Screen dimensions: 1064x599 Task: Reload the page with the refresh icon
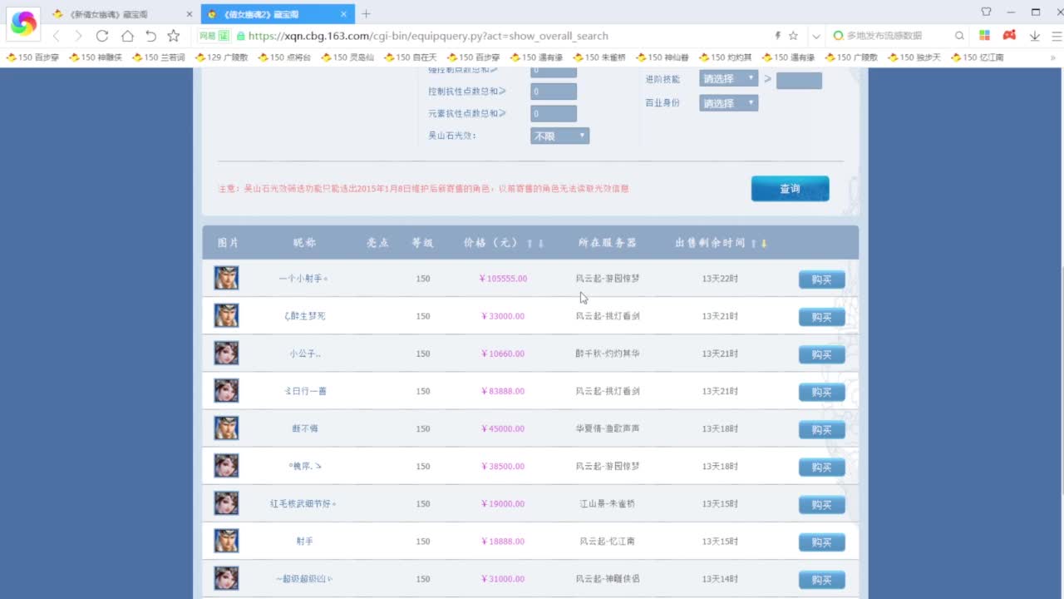(x=102, y=36)
